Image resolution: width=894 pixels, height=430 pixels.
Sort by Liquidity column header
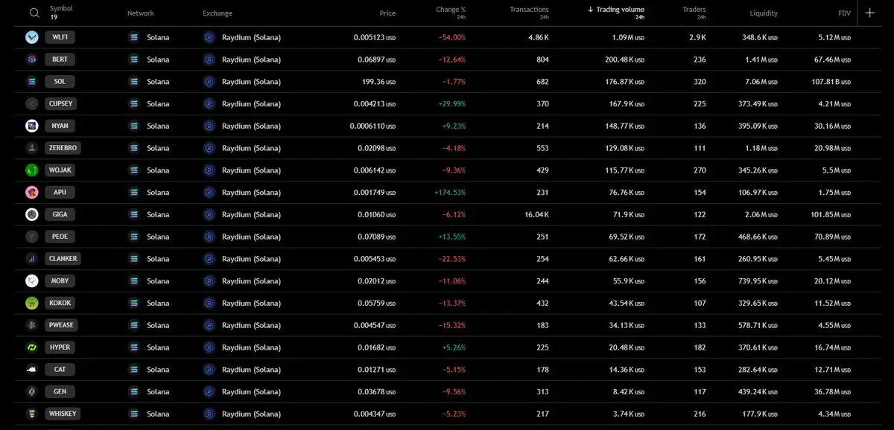[x=764, y=13]
